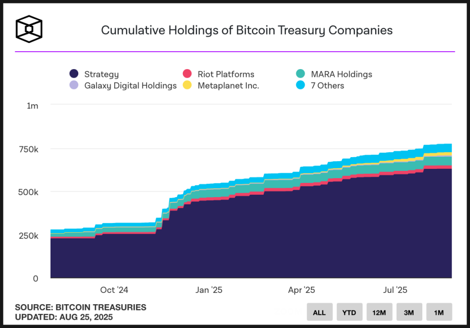Toggle Metaplanet Inc. yellow legend dot
This screenshot has height=328, width=470.
187,85
